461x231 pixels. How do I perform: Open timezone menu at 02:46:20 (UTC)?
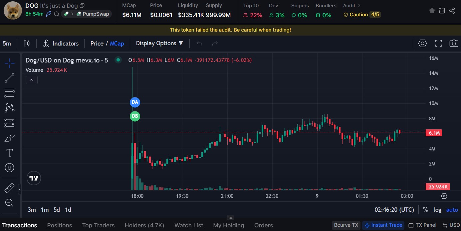(394, 210)
